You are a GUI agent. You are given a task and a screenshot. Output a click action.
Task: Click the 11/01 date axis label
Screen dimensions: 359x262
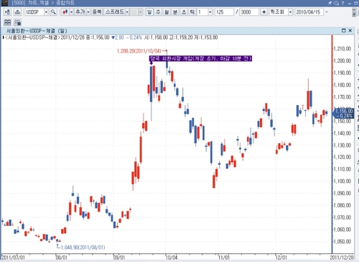click(x=224, y=258)
